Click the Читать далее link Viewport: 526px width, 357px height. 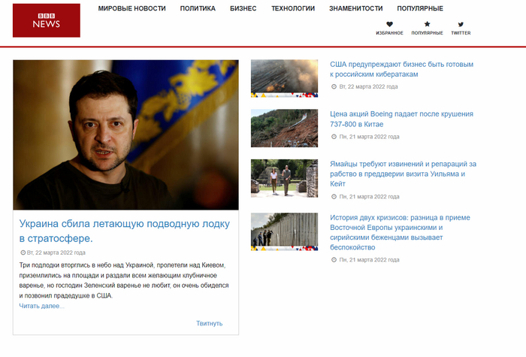click(x=41, y=306)
